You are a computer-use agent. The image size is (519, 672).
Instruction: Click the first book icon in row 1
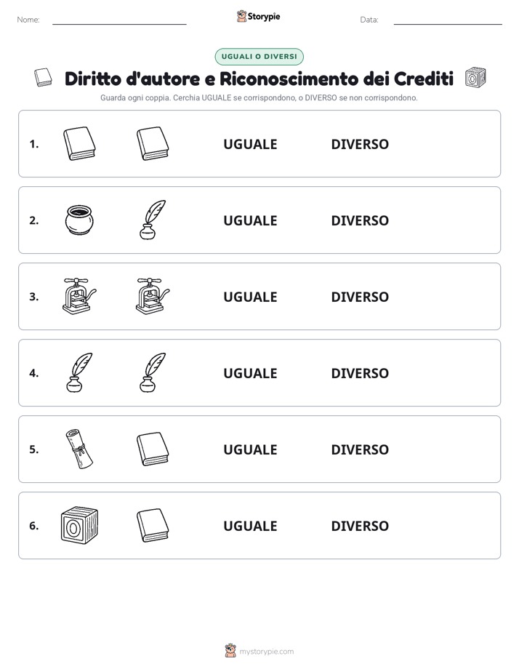coord(79,143)
